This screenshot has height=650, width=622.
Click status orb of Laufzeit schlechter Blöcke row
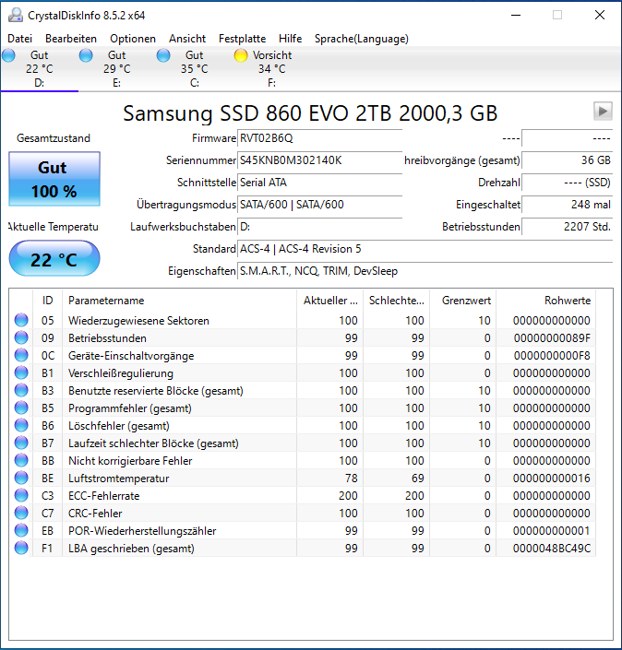[21, 443]
